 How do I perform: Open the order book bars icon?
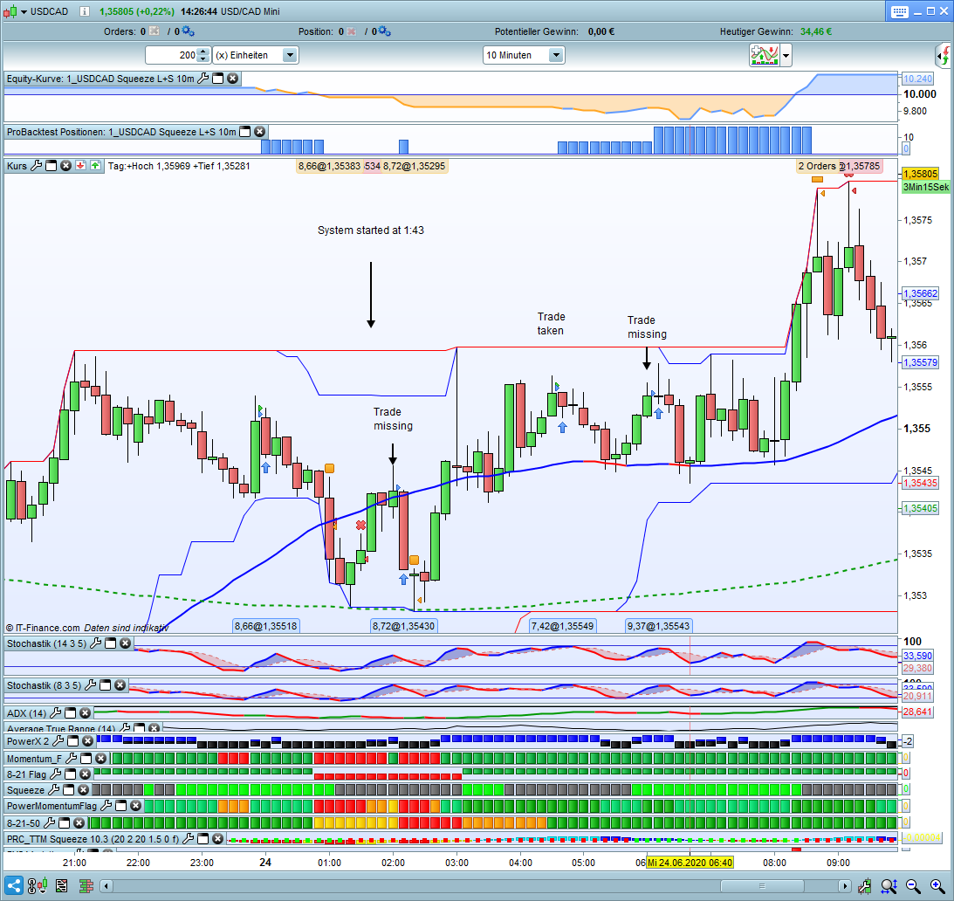[x=86, y=886]
